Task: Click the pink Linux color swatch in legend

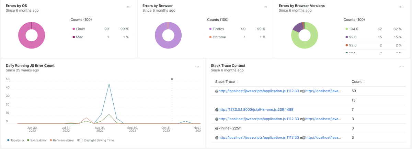Action: [x=73, y=29]
